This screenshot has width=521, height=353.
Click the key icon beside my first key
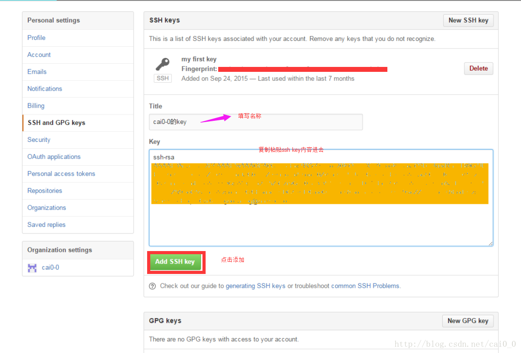pos(162,64)
